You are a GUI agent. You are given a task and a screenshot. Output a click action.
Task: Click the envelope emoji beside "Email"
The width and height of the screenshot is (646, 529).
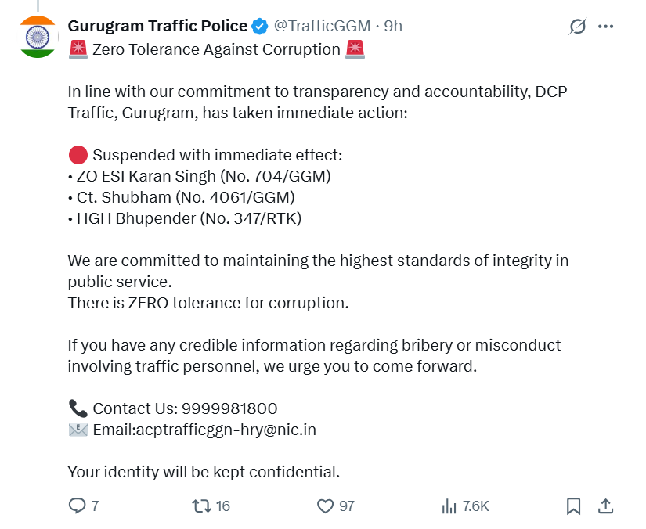coord(78,430)
